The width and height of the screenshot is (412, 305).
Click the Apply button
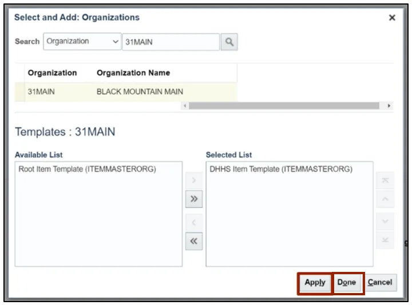click(x=315, y=283)
